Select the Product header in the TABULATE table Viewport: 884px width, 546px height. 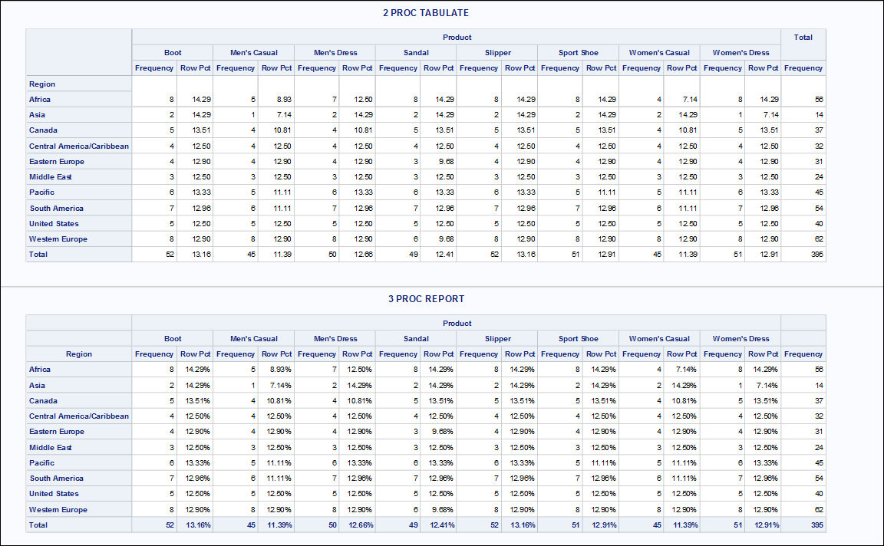tap(457, 37)
